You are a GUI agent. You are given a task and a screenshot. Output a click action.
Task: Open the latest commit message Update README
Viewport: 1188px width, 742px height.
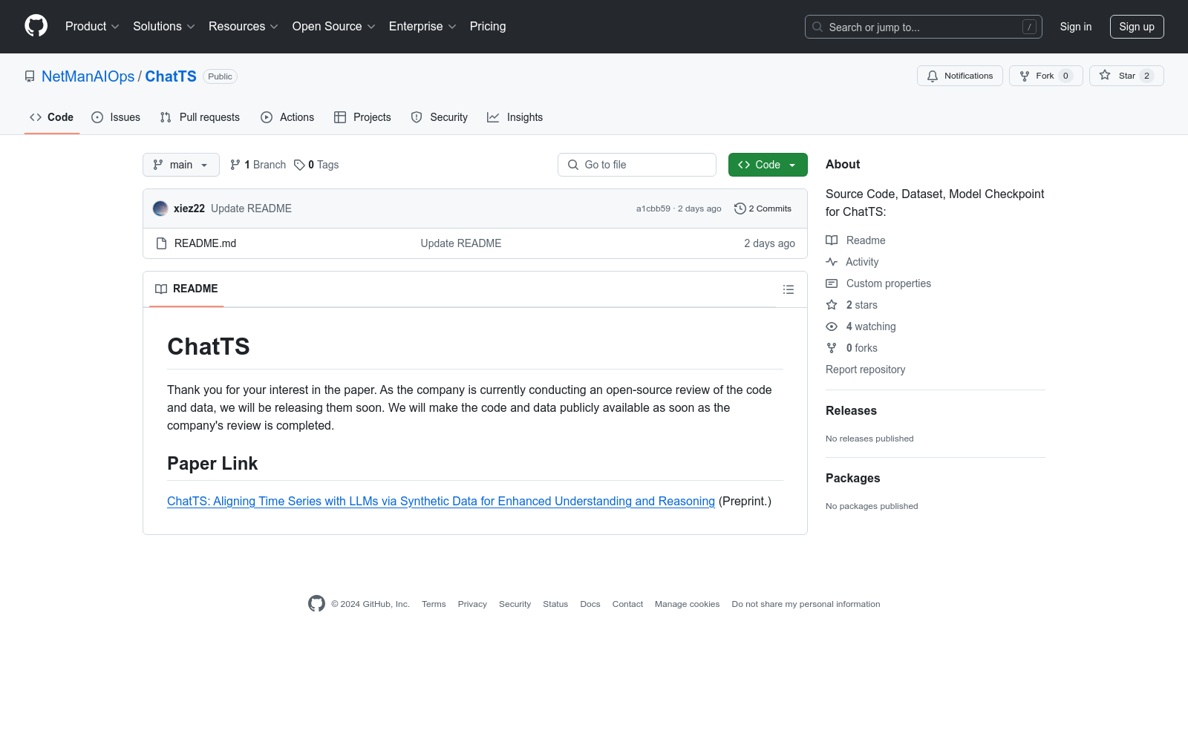point(251,209)
